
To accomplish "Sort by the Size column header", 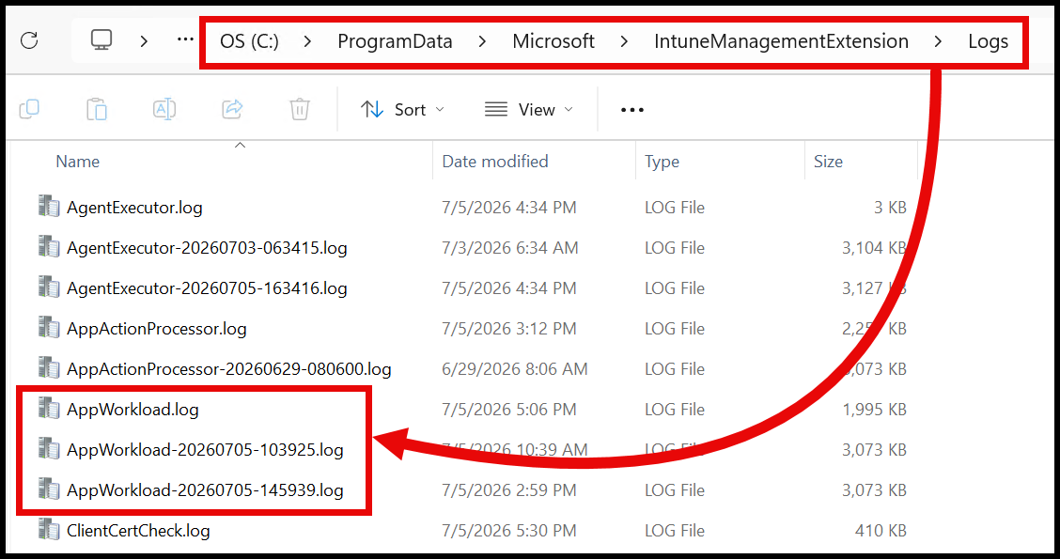I will click(x=828, y=162).
